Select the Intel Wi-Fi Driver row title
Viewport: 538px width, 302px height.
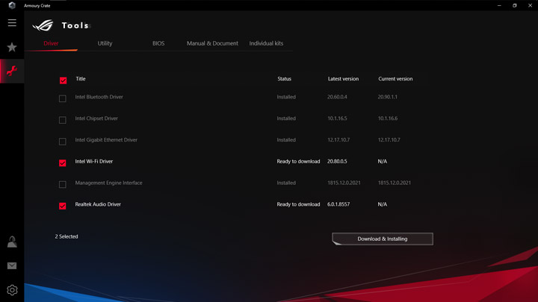93,161
